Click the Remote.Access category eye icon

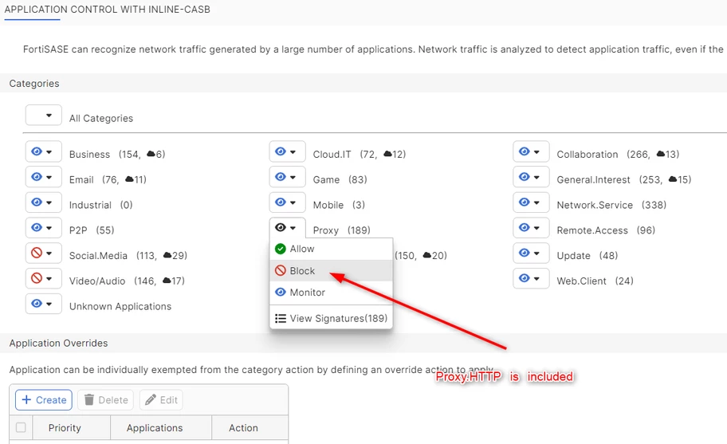click(525, 227)
